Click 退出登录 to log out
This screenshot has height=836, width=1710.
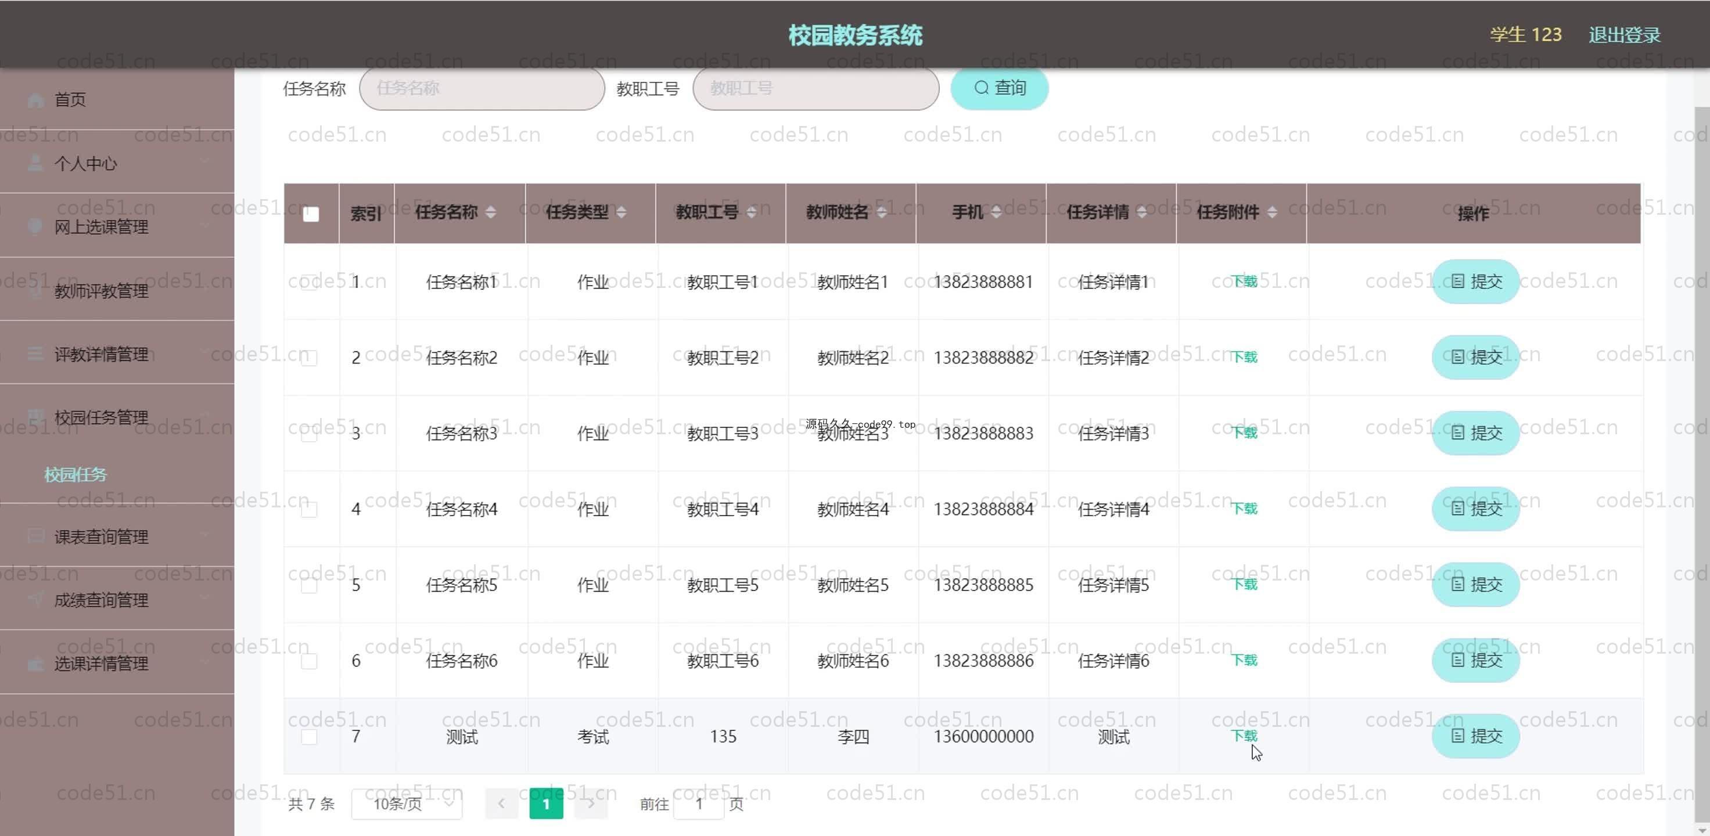[x=1625, y=34]
